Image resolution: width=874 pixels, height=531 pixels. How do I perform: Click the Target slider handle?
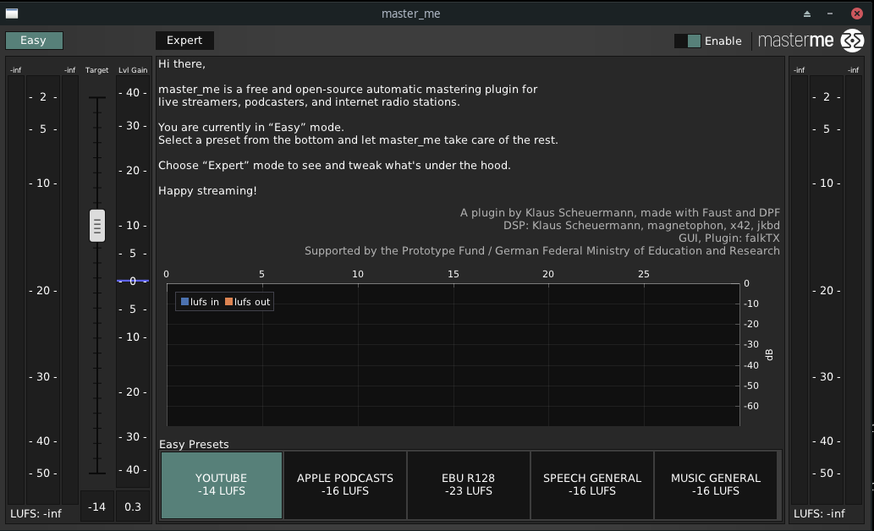pyautogui.click(x=97, y=226)
